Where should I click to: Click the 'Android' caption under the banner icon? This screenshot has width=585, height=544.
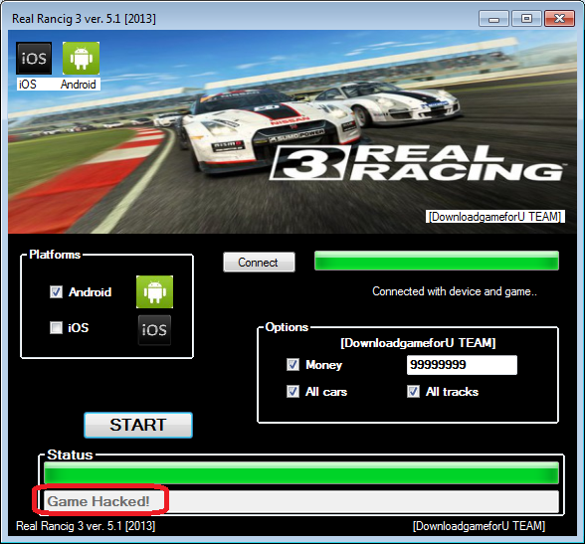pos(79,85)
